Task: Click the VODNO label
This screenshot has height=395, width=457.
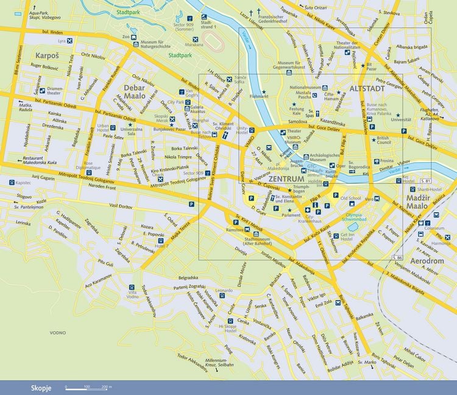Action: click(58, 333)
